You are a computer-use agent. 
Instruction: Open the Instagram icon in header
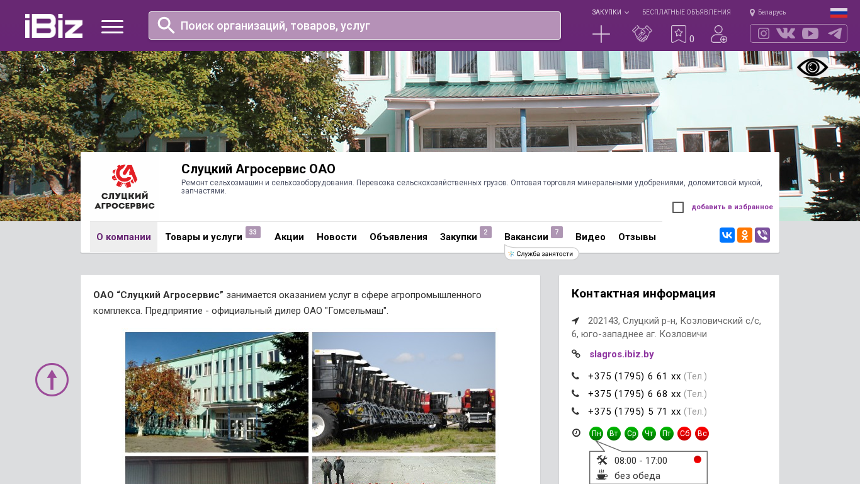click(x=764, y=33)
